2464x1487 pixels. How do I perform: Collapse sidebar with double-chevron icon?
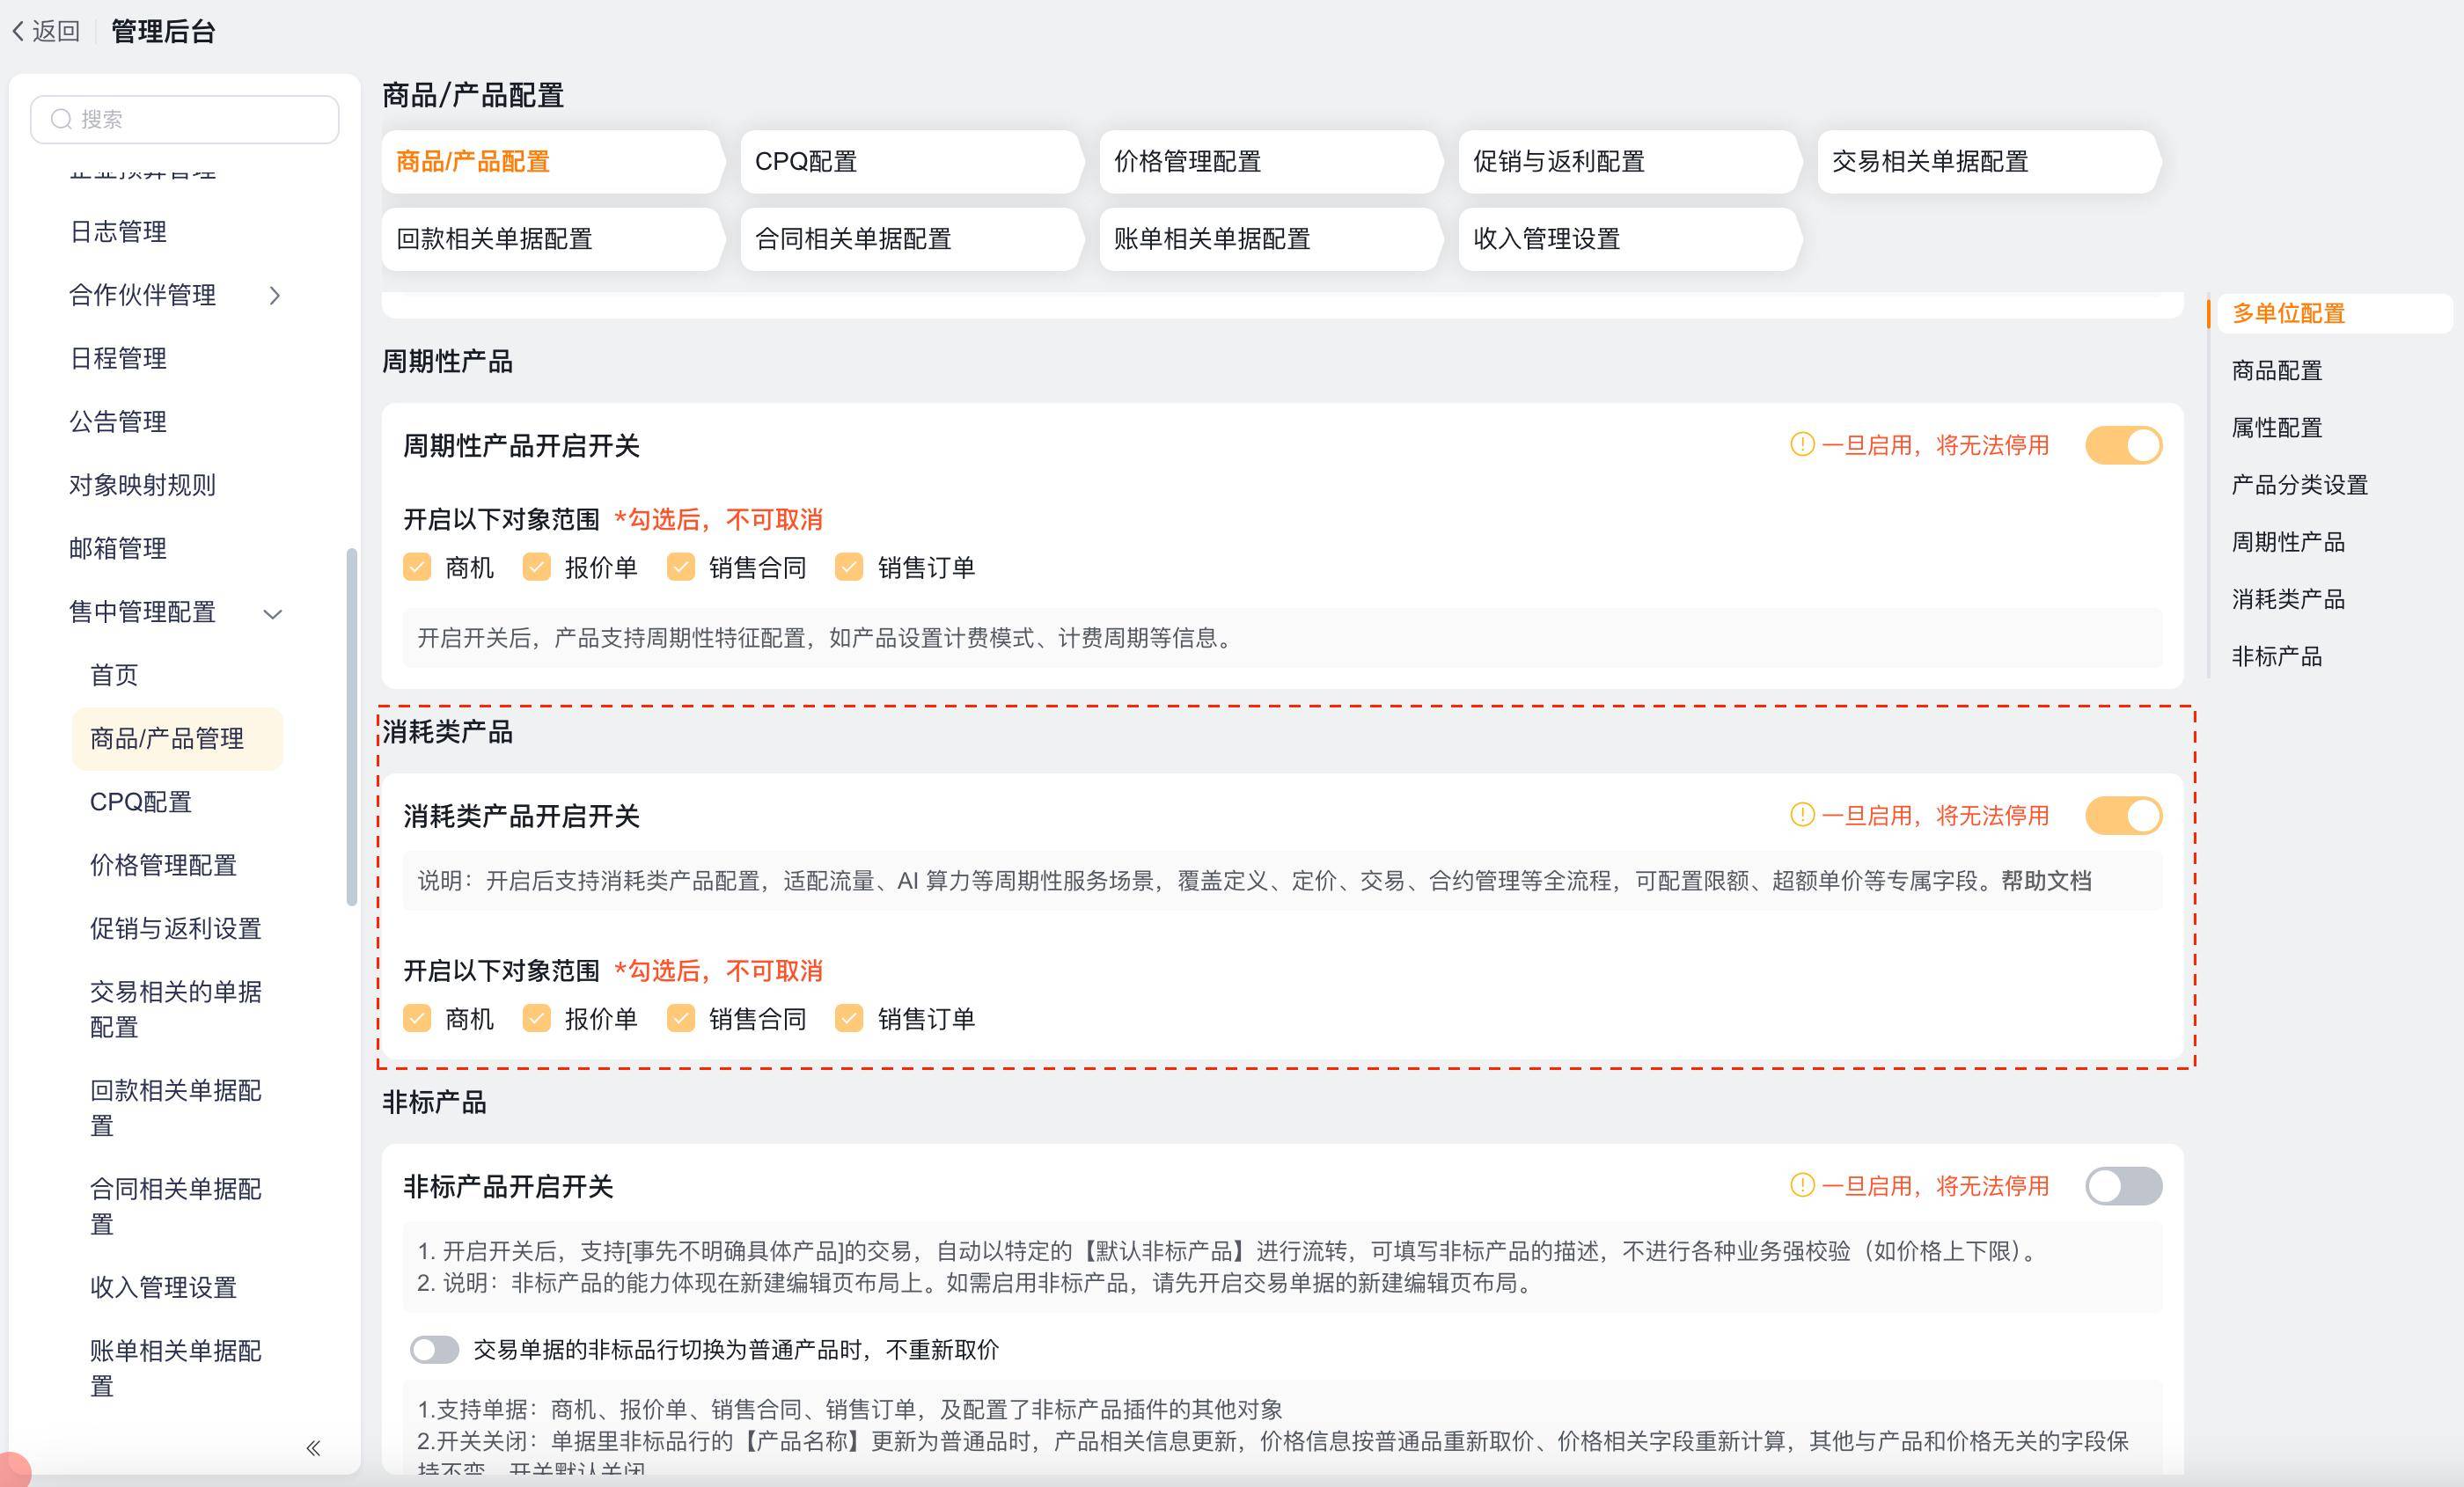313,1447
